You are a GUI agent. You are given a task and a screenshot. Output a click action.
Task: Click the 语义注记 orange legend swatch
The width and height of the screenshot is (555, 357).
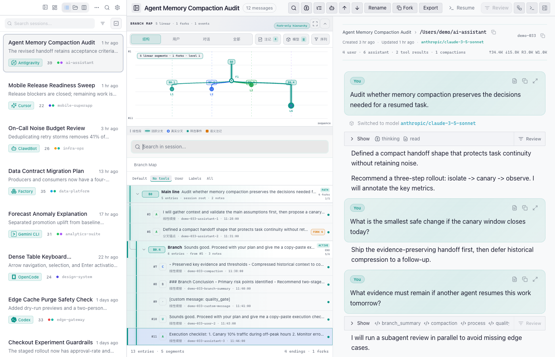(x=207, y=131)
